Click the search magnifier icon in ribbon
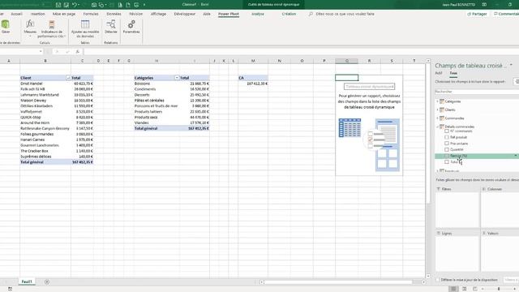 [x=311, y=14]
